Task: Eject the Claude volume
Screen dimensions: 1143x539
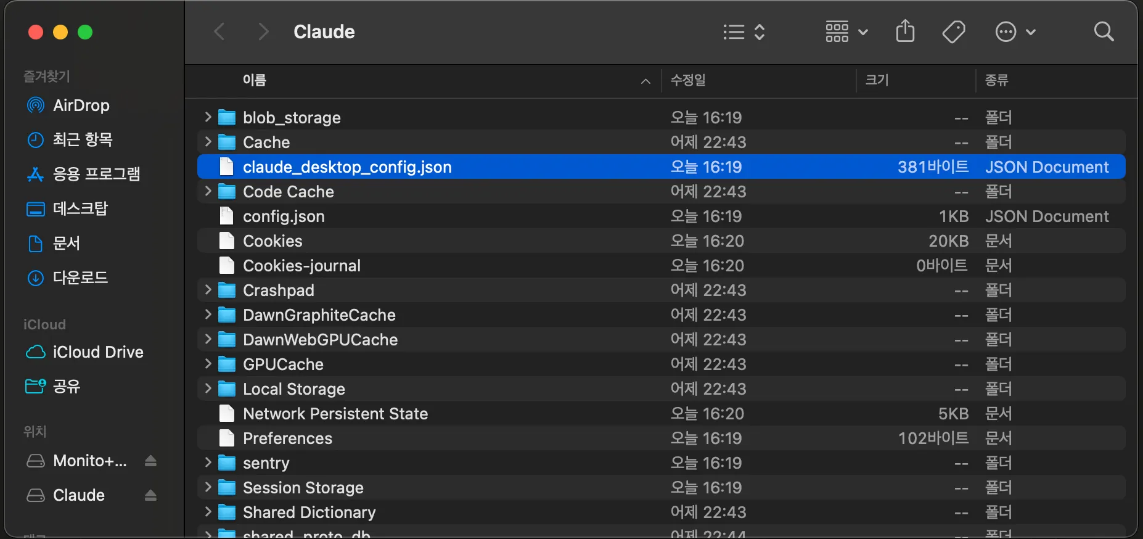Action: point(150,495)
